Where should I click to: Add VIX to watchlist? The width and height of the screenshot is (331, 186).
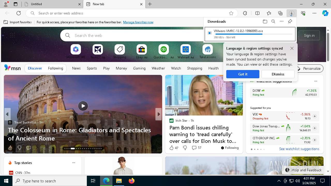(315, 116)
